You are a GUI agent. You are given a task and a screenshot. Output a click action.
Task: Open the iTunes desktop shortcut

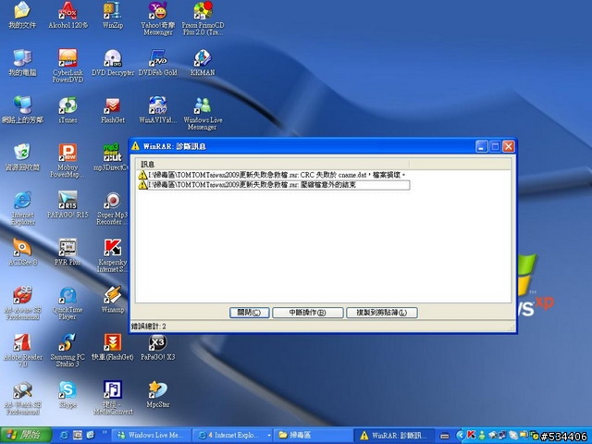coord(68,110)
